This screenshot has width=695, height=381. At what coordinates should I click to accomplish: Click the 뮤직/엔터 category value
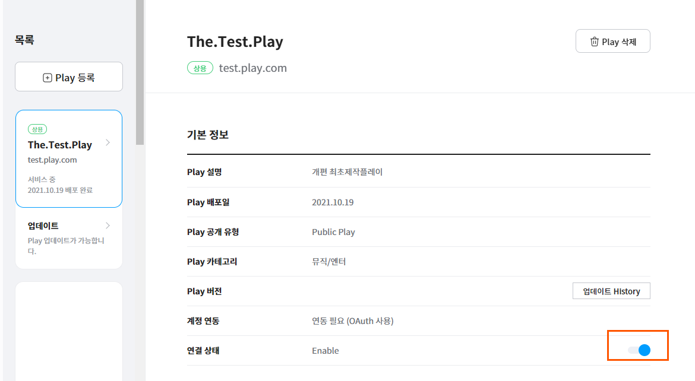[x=328, y=262]
